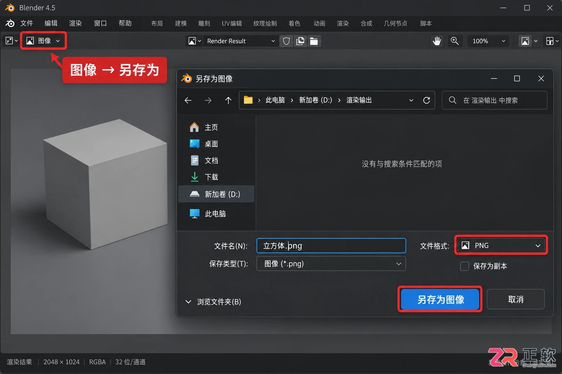Click the 另存为图像 save button

click(x=440, y=299)
